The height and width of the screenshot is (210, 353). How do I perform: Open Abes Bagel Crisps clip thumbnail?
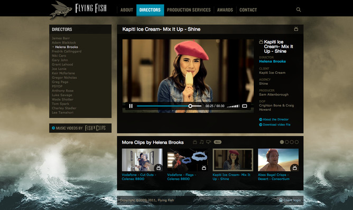(278, 160)
